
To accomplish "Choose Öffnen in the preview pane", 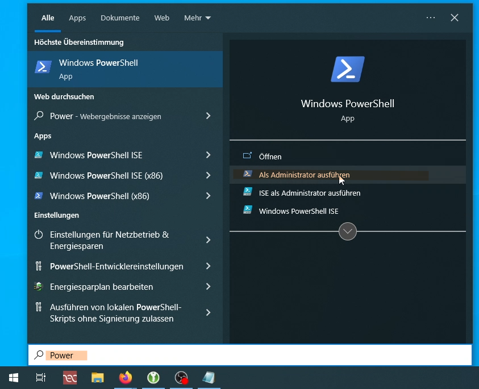I will pos(348,157).
